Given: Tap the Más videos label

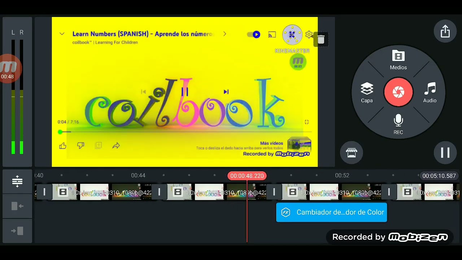Looking at the screenshot, I should pyautogui.click(x=271, y=143).
